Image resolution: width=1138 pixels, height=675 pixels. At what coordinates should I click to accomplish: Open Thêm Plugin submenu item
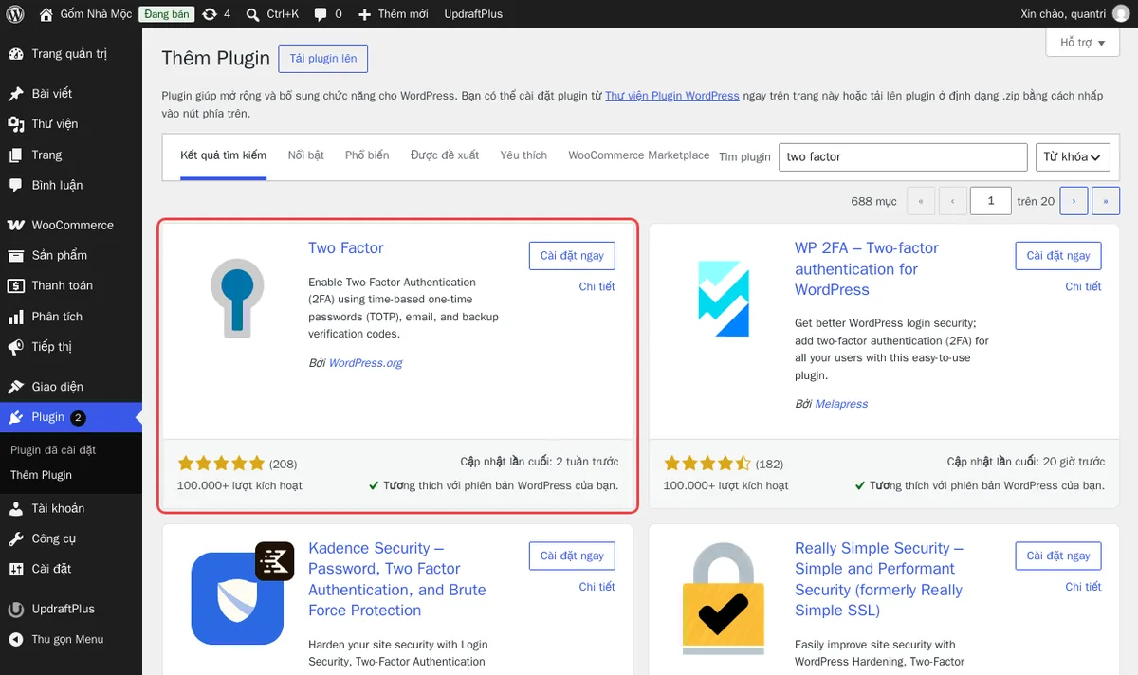pyautogui.click(x=41, y=475)
